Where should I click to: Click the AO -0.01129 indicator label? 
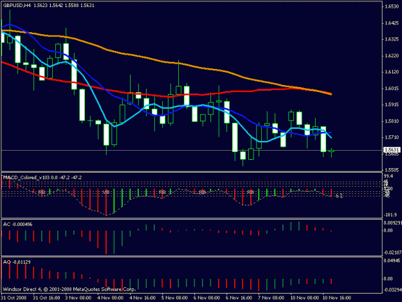pyautogui.click(x=17, y=262)
